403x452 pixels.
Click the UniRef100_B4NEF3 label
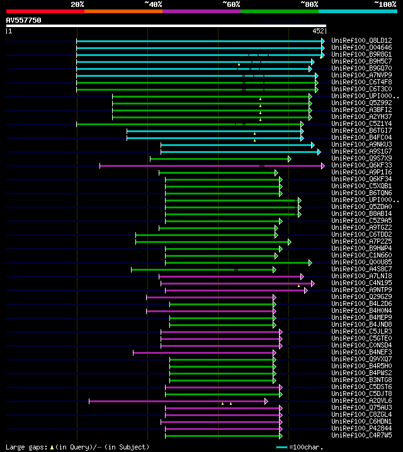pos(361,352)
